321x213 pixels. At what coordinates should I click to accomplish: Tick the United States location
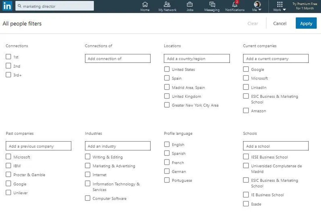point(167,69)
